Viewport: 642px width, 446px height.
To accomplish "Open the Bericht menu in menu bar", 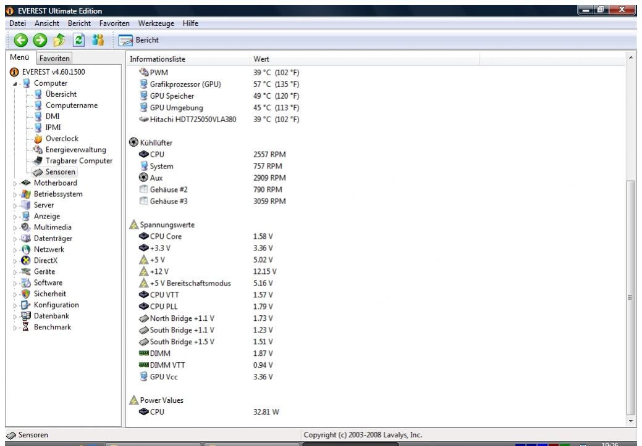I will (80, 23).
